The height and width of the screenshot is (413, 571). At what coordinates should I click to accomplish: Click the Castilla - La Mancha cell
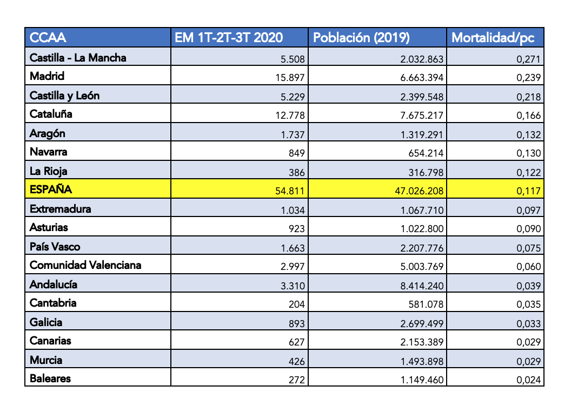pyautogui.click(x=78, y=57)
